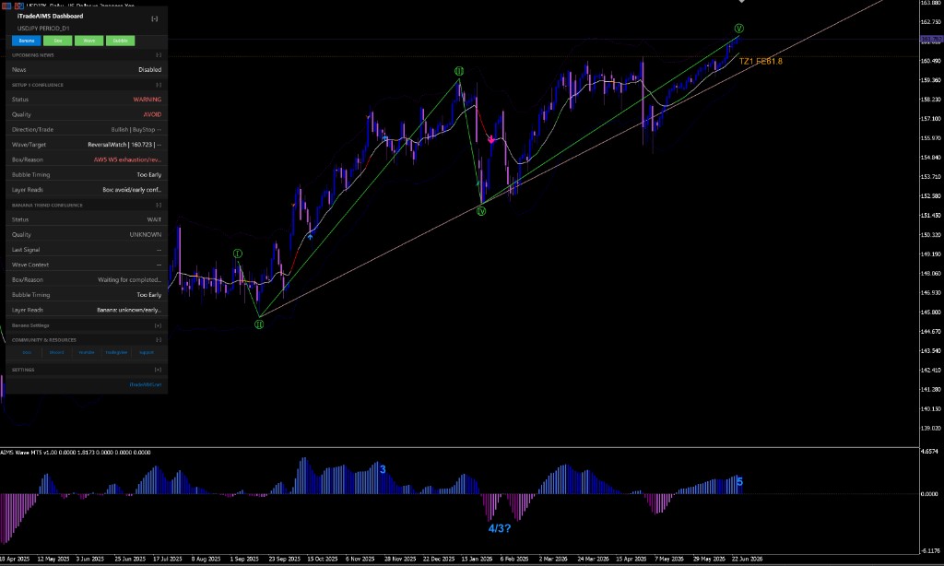The image size is (944, 566).
Task: Click the blue up arrow near 15 Oct 2025
Action: 310,237
